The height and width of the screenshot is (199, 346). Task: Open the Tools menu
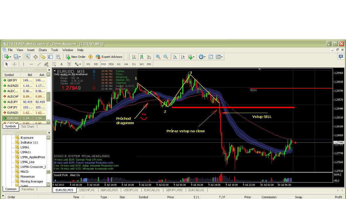[x=55, y=50]
